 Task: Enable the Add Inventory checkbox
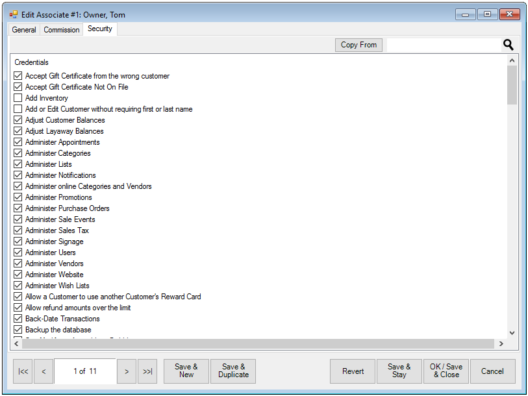click(x=18, y=98)
